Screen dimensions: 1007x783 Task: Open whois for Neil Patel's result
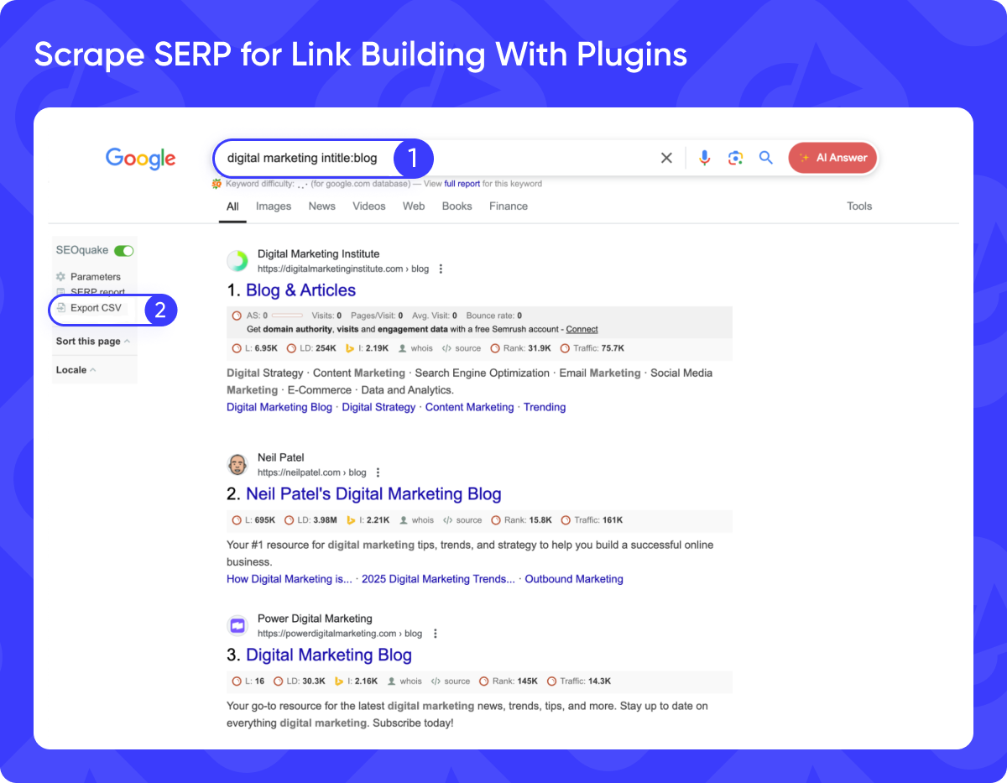(416, 520)
